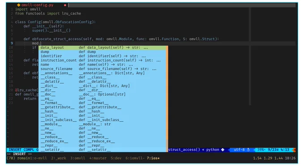Click the -- INSERT -- mode message

19,154
